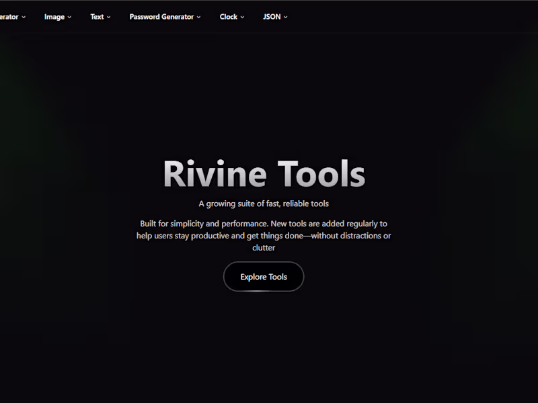
Task: Open the Password Generator menu
Action: click(161, 17)
